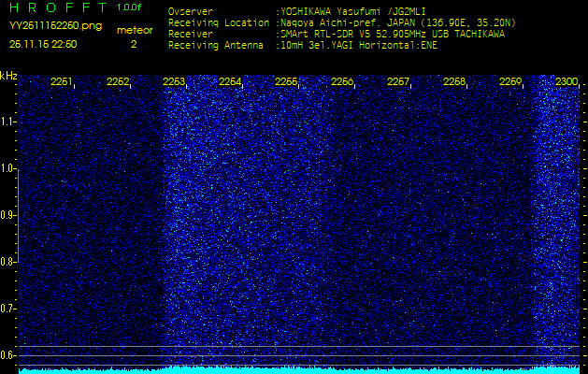Viewport: 588px width, 374px height.
Task: Select the version number 1.00f
Action: point(129,7)
